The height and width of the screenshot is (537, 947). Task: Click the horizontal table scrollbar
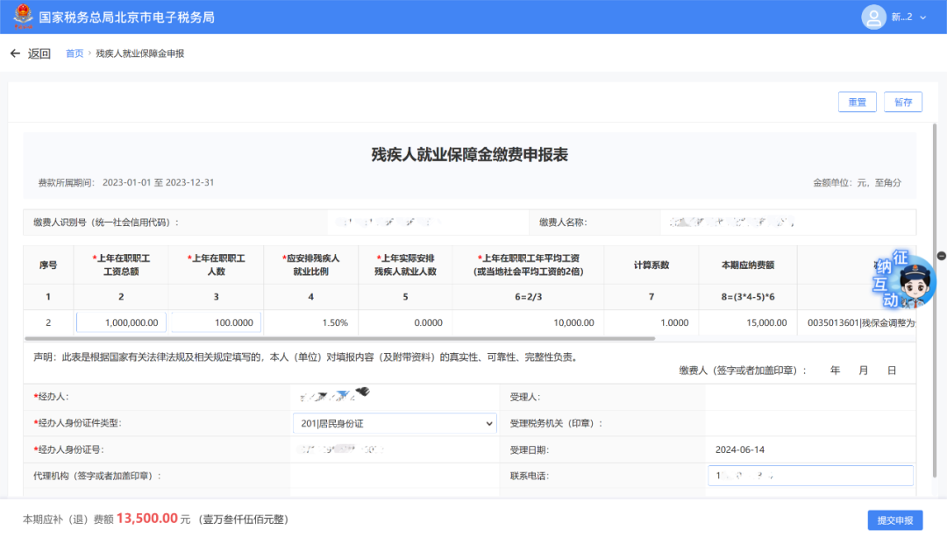point(340,338)
